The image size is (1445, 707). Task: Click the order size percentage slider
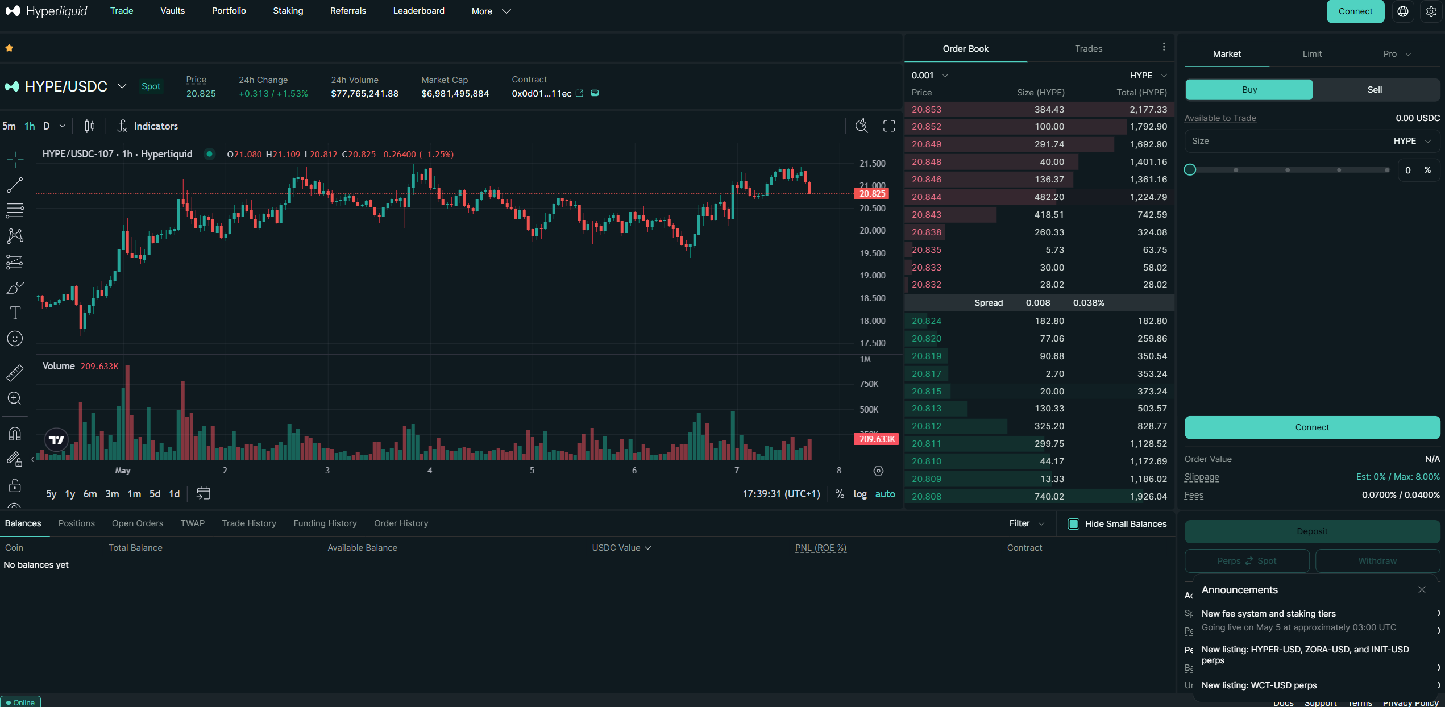coord(1288,170)
